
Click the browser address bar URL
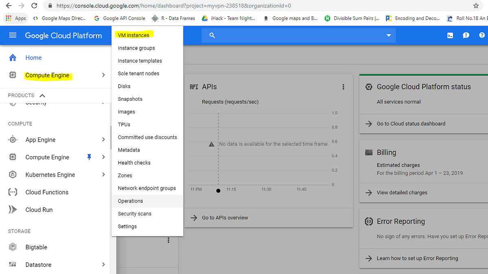click(174, 6)
